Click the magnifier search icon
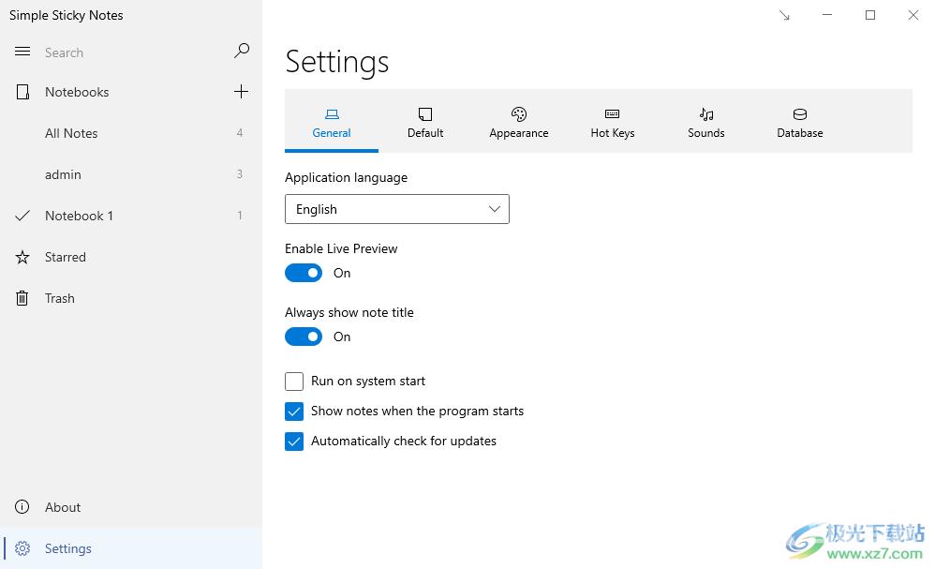Screen dimensions: 935x569 point(242,52)
